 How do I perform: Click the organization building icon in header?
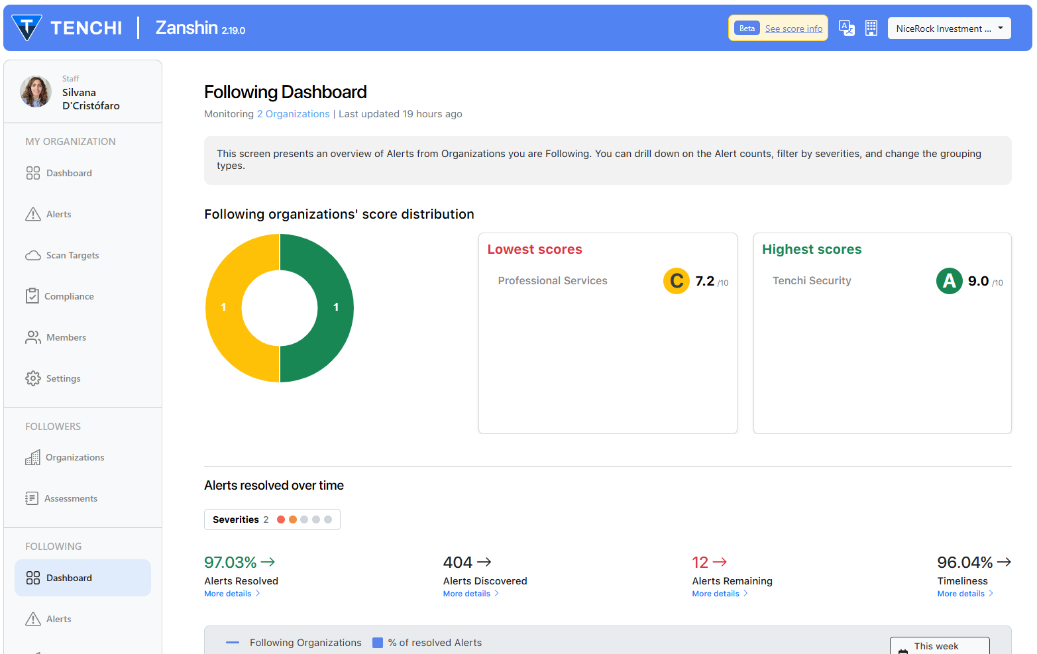pyautogui.click(x=871, y=28)
